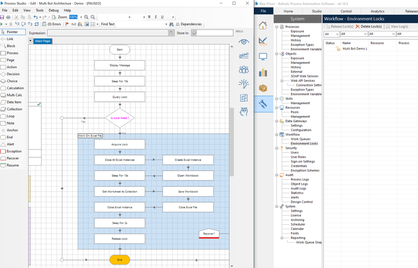The image size is (418, 268).
Task: Click the Expression input field
Action: click(x=108, y=33)
